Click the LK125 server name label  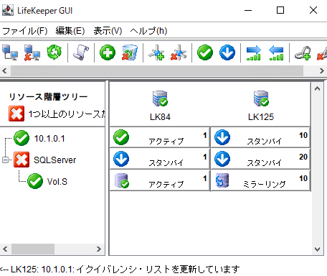pyautogui.click(x=261, y=117)
